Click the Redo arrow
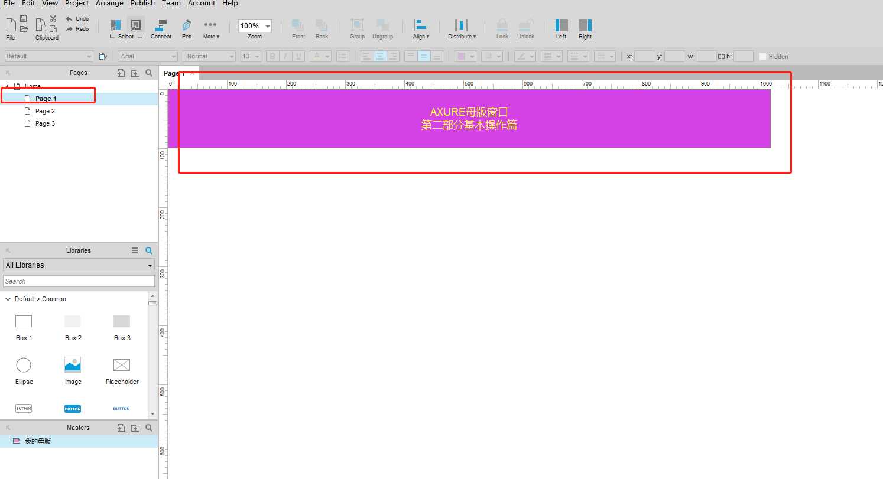 [x=69, y=29]
